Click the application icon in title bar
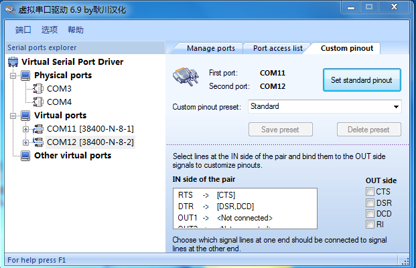The width and height of the screenshot is (416, 268). tap(10, 10)
